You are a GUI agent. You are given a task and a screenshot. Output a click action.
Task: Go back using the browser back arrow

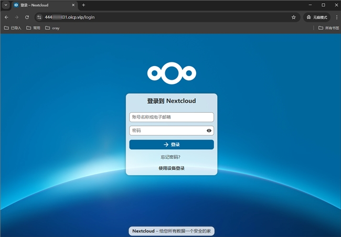point(6,17)
